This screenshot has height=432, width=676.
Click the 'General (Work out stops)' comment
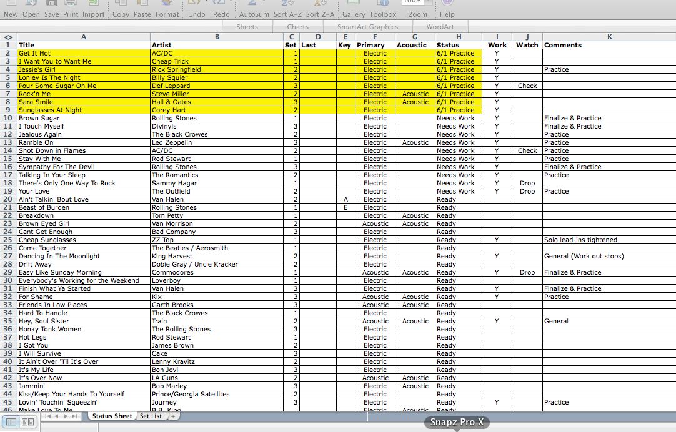tap(609, 257)
